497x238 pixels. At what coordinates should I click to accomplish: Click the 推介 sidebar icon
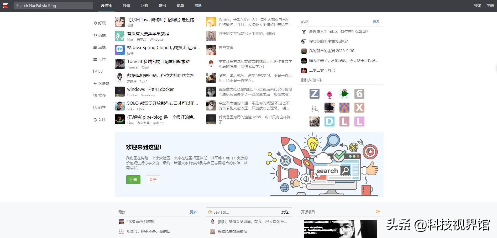[100, 96]
